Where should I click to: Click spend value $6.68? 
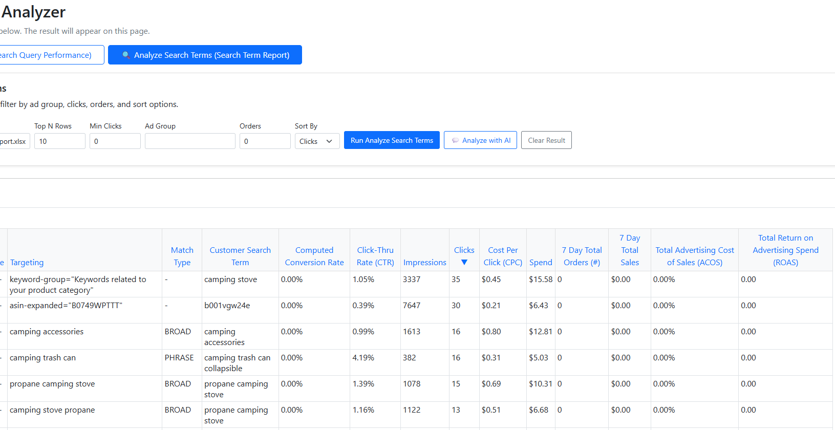click(x=539, y=410)
